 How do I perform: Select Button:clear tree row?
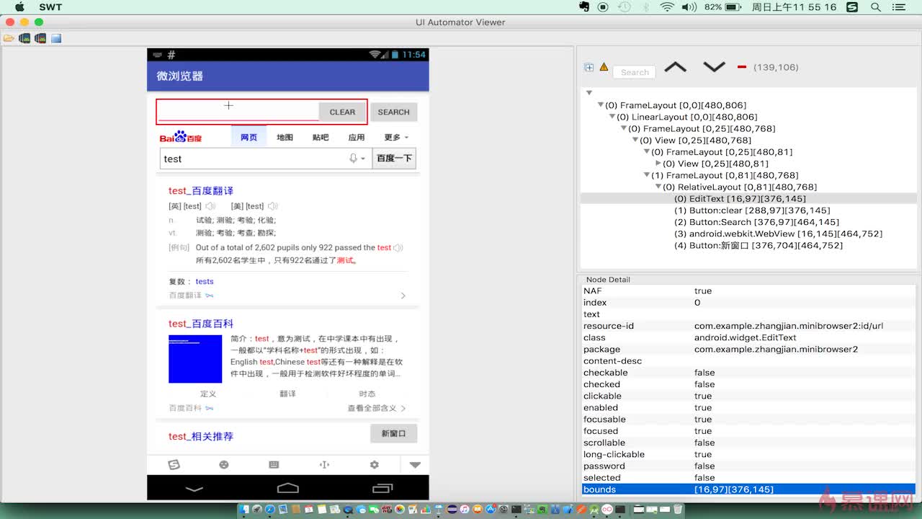(x=752, y=210)
